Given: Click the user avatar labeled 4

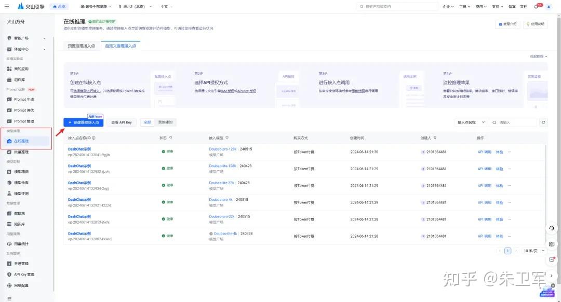Looking at the screenshot, I should (x=549, y=6).
